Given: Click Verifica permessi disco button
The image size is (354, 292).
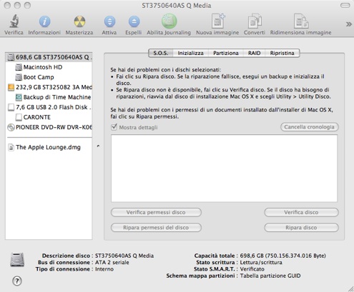Looking at the screenshot, I should [x=156, y=212].
